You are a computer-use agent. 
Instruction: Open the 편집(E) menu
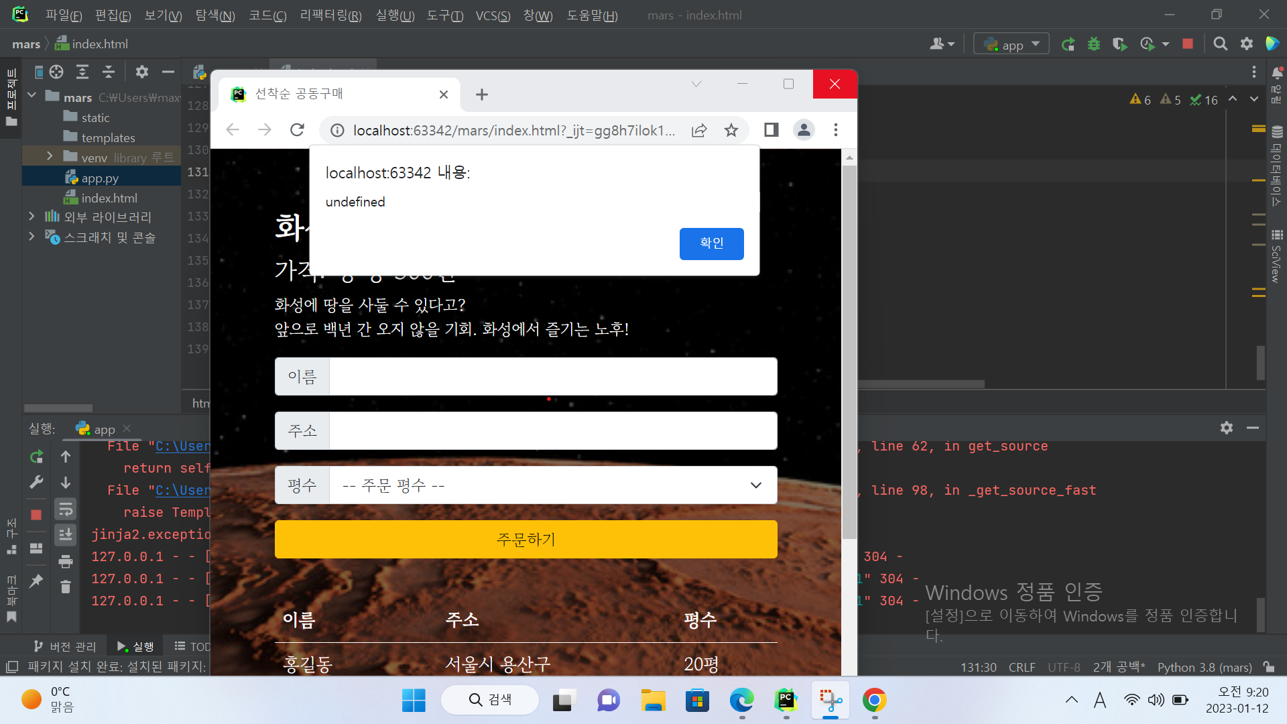point(113,15)
